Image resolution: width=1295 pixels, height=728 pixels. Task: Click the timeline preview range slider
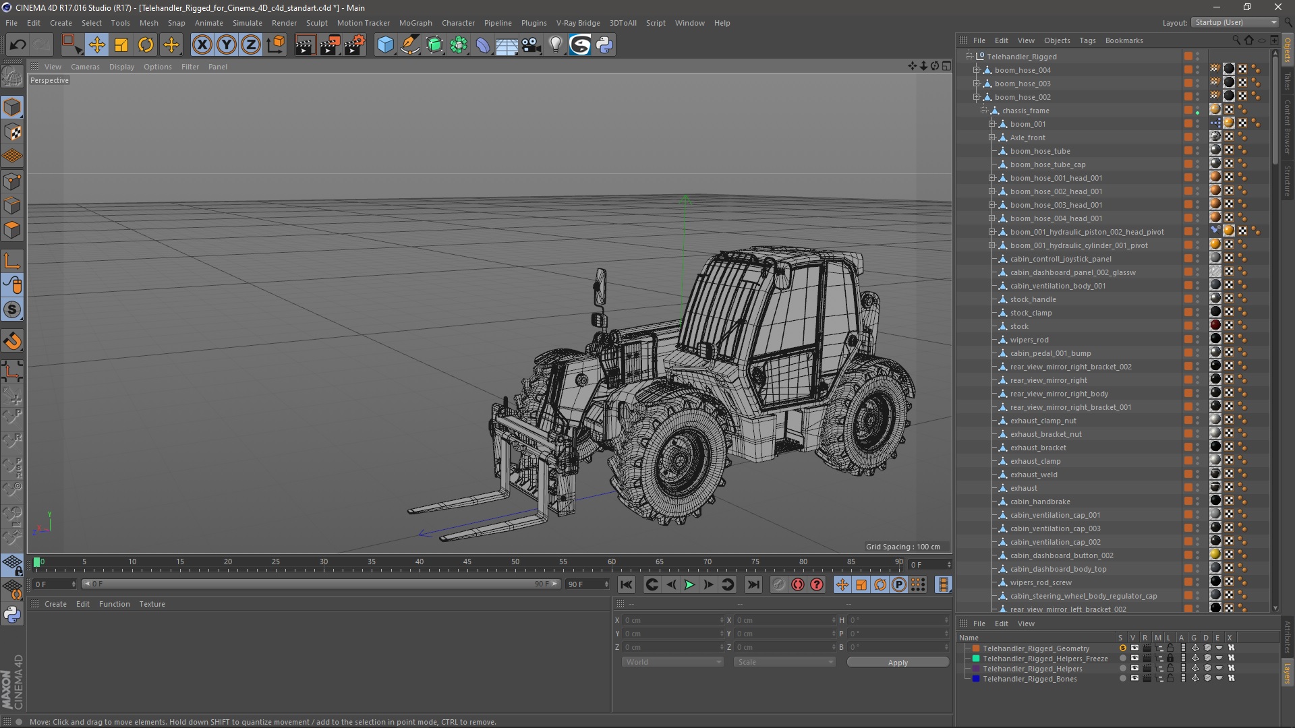(x=320, y=584)
